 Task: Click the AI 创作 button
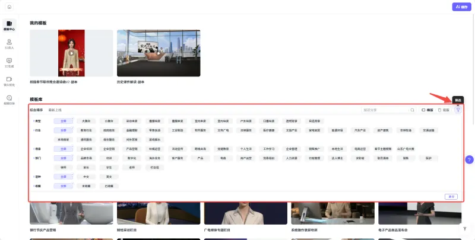pos(462,7)
